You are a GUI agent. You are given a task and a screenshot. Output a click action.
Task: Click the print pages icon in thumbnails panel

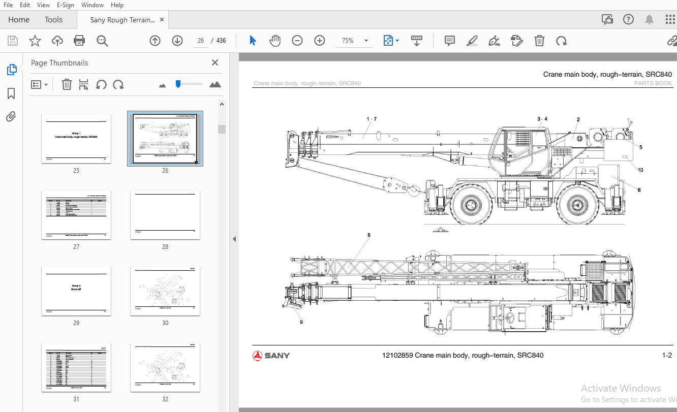[84, 84]
